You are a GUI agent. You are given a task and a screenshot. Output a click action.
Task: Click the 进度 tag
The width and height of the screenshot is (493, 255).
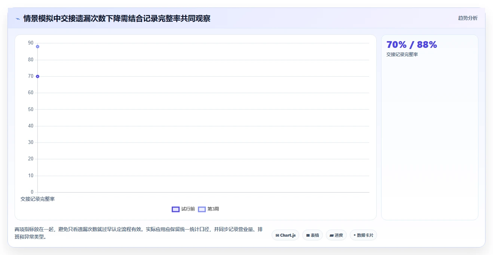tap(336, 235)
